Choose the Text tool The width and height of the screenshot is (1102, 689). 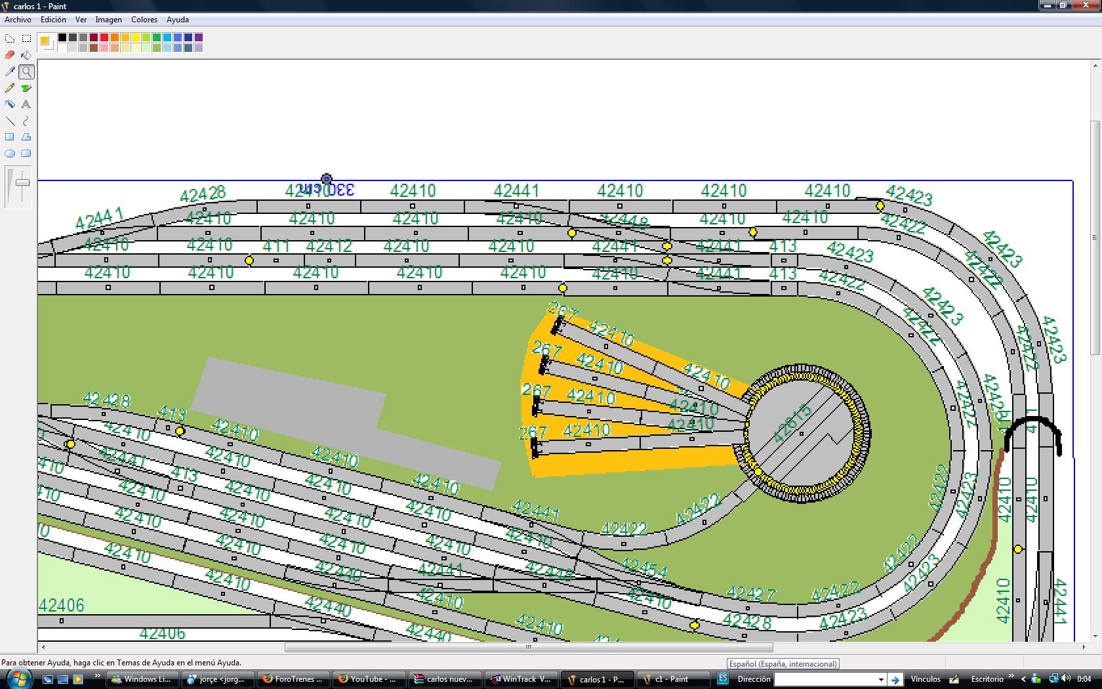click(26, 104)
